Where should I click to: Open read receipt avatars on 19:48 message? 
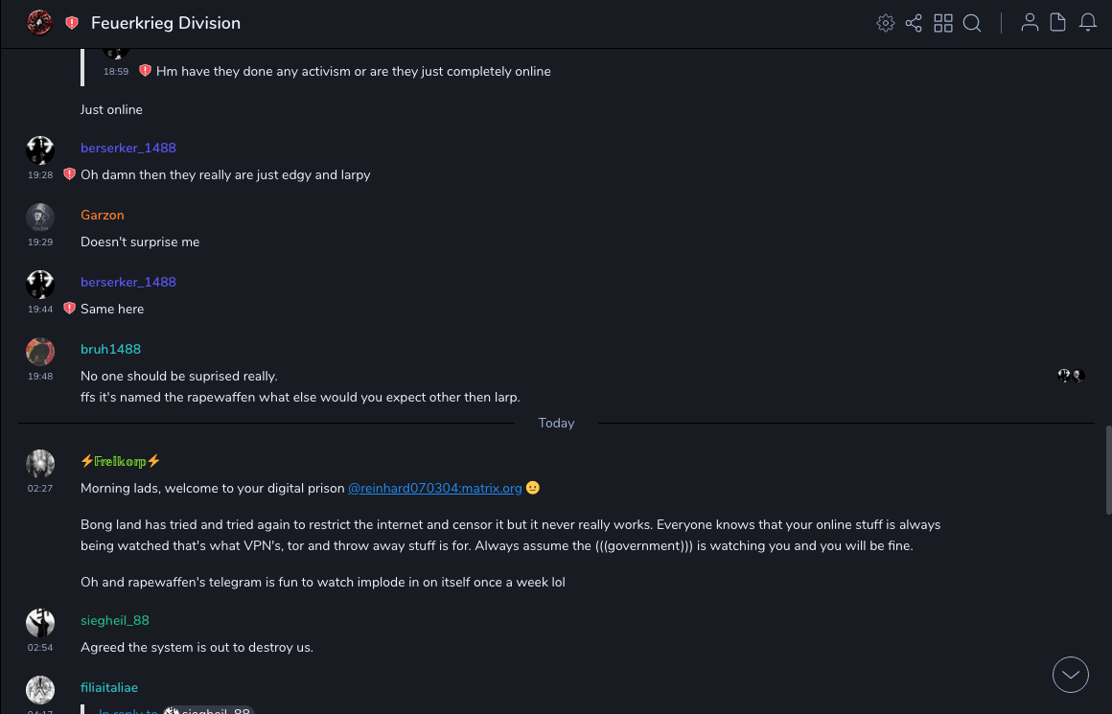click(1071, 376)
